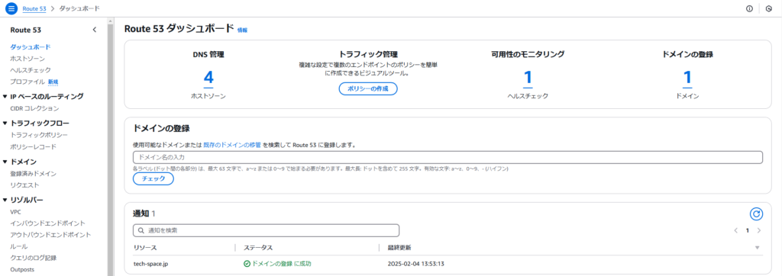Click the 最終更新 column header
The image size is (782, 276).
point(399,248)
